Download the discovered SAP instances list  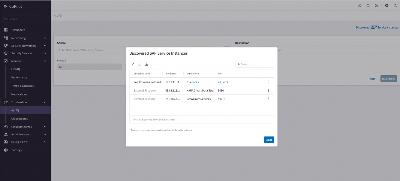(x=146, y=64)
